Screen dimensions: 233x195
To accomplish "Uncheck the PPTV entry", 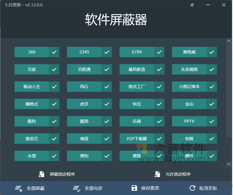I will pos(212,121).
